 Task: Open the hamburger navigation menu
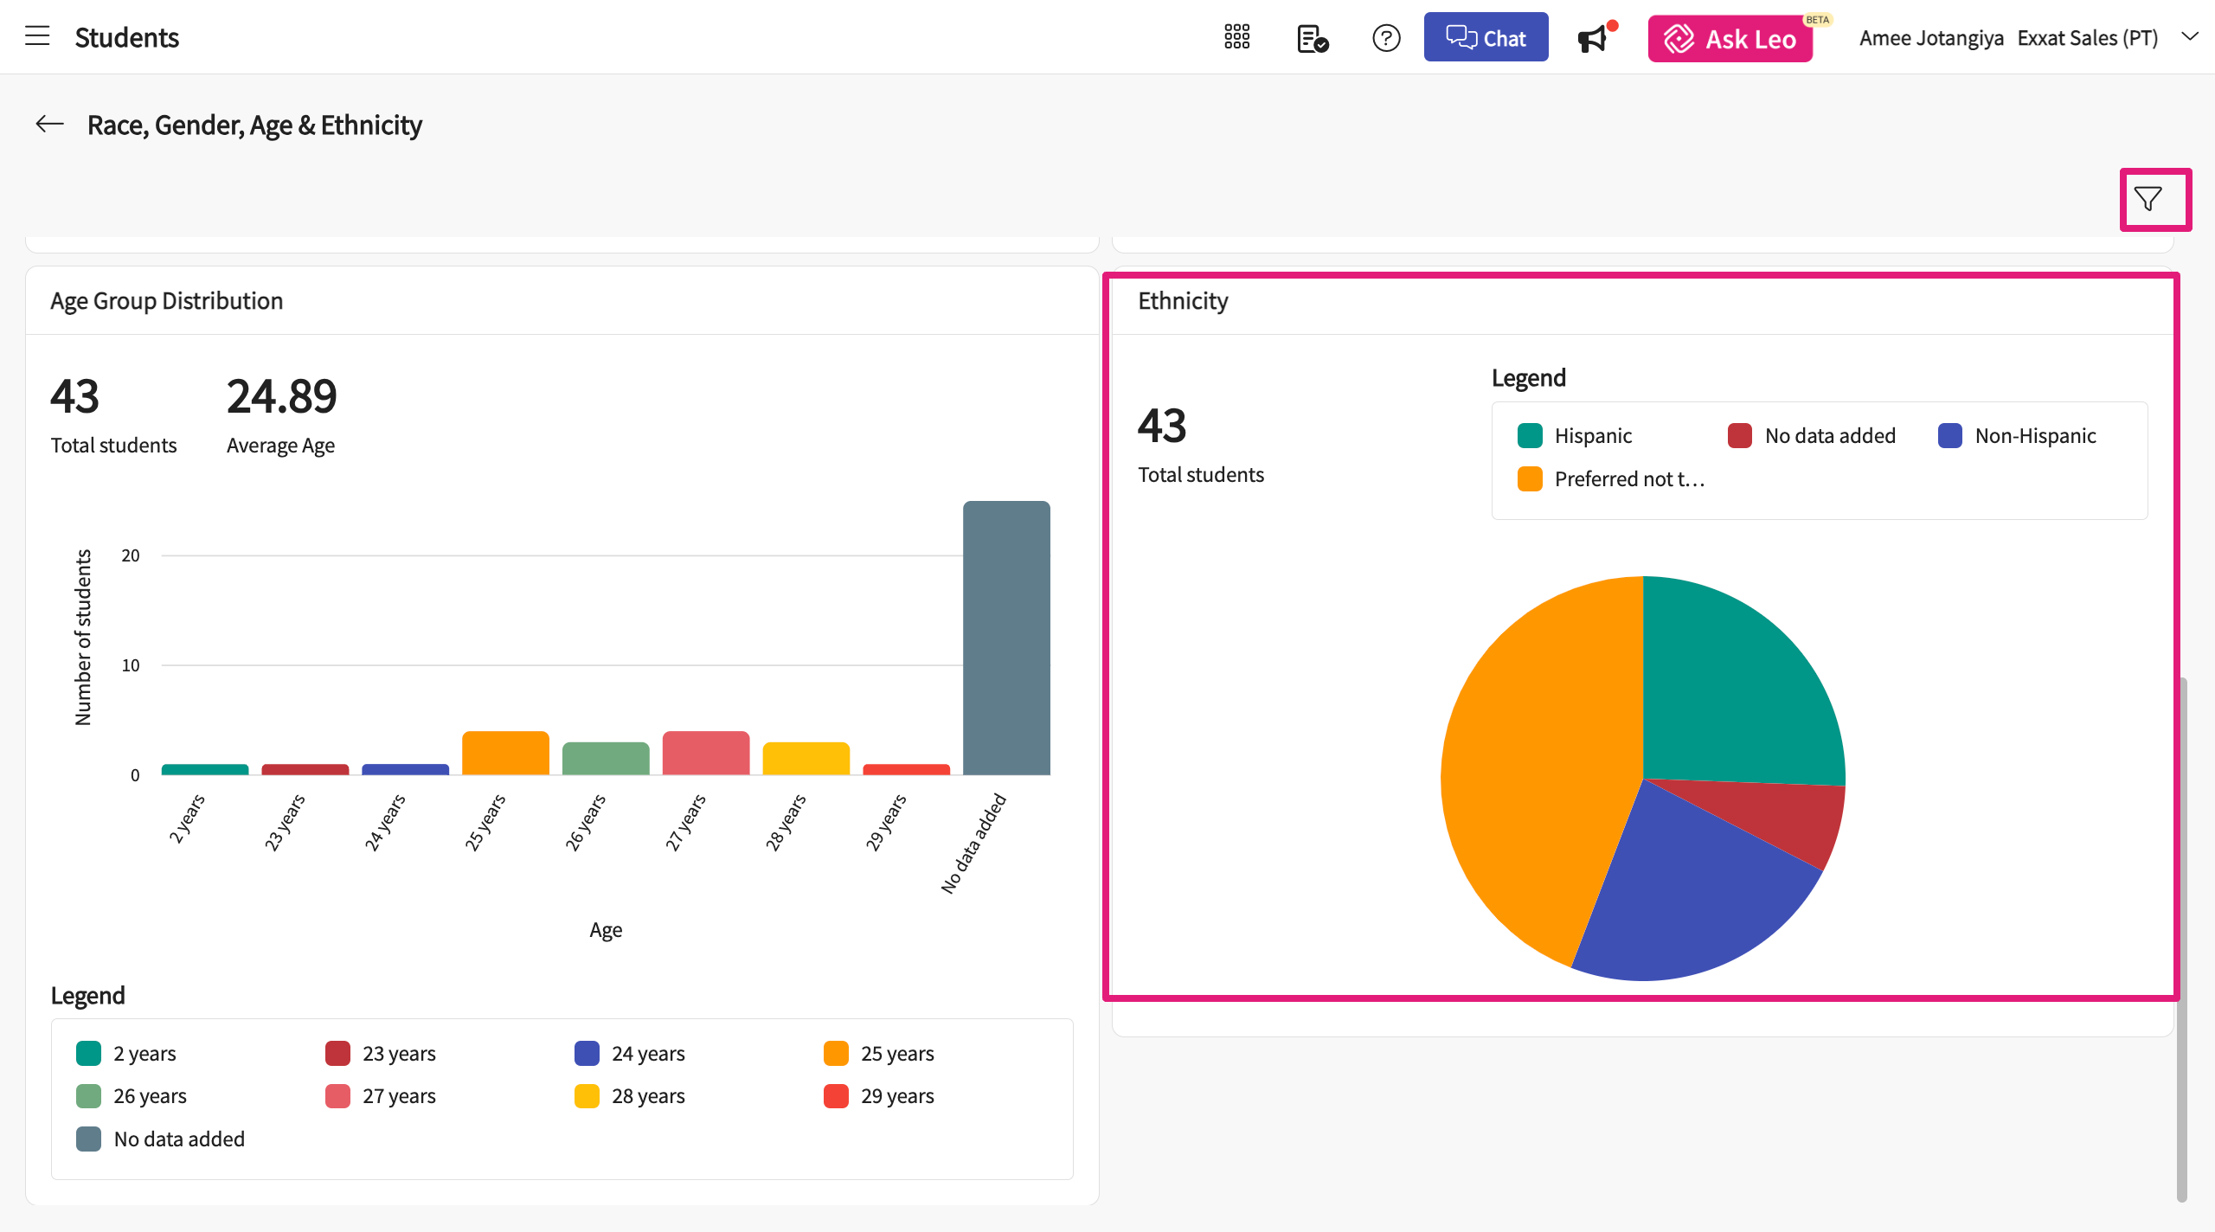pos(37,36)
